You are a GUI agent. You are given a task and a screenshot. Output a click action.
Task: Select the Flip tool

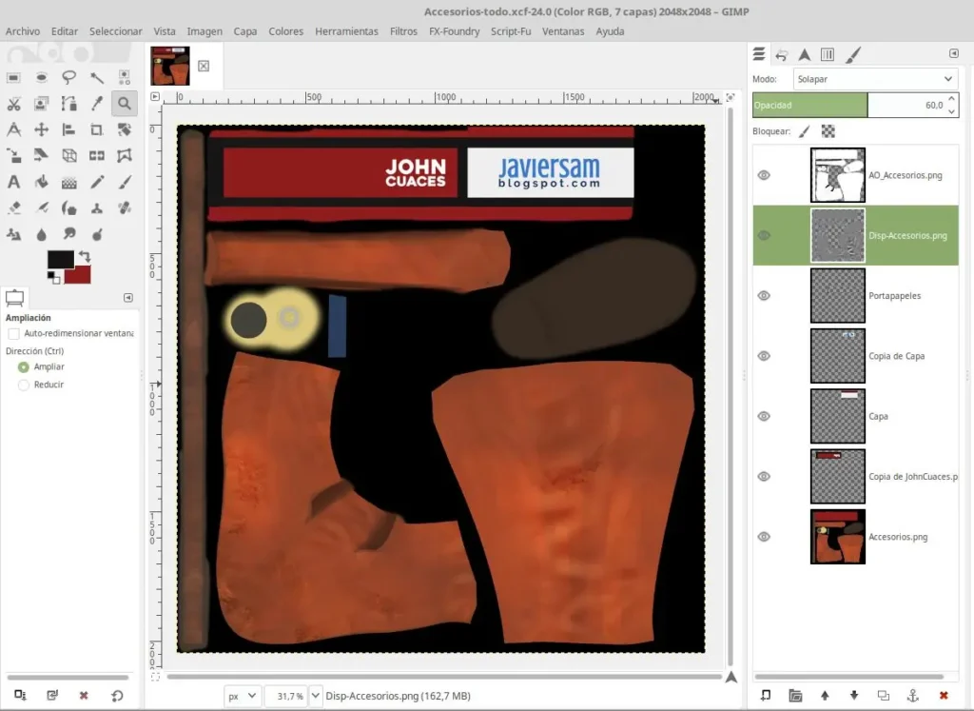coord(97,155)
